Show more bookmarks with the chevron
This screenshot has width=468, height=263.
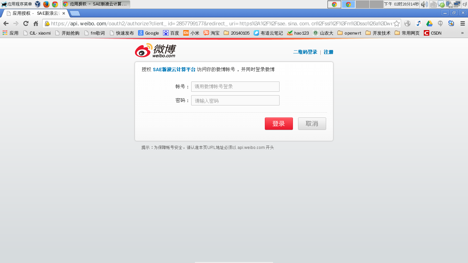click(463, 33)
